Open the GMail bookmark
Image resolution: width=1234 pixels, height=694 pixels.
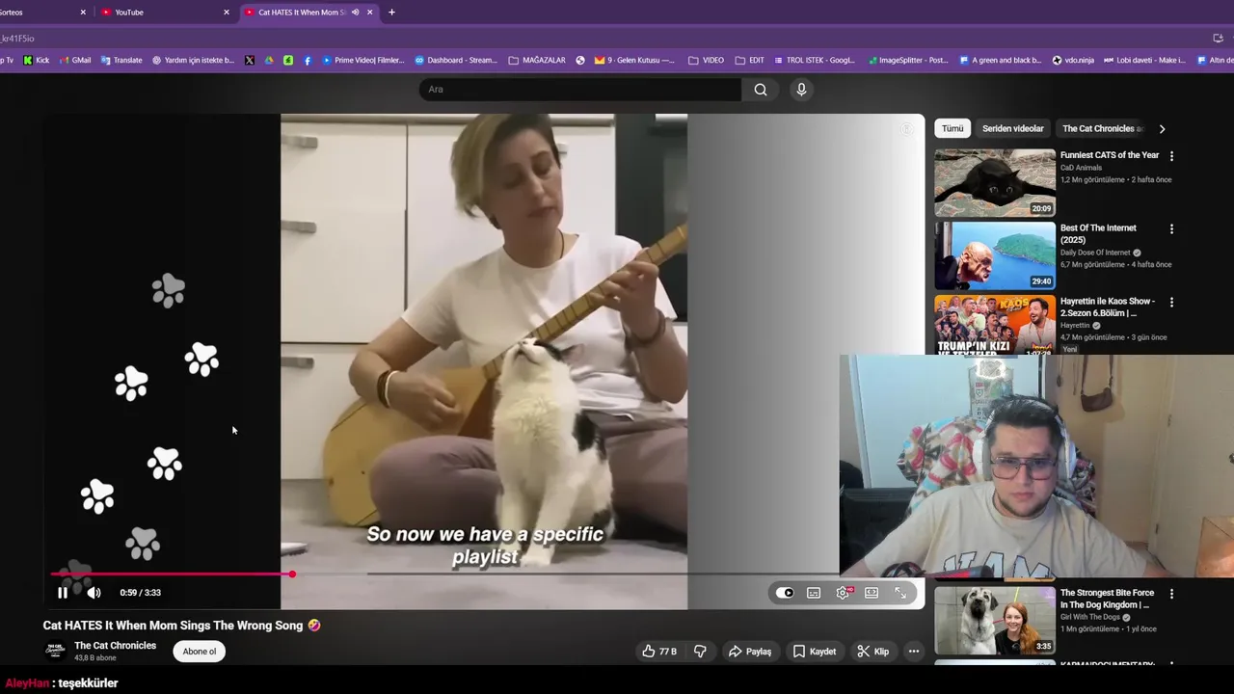[x=75, y=60]
